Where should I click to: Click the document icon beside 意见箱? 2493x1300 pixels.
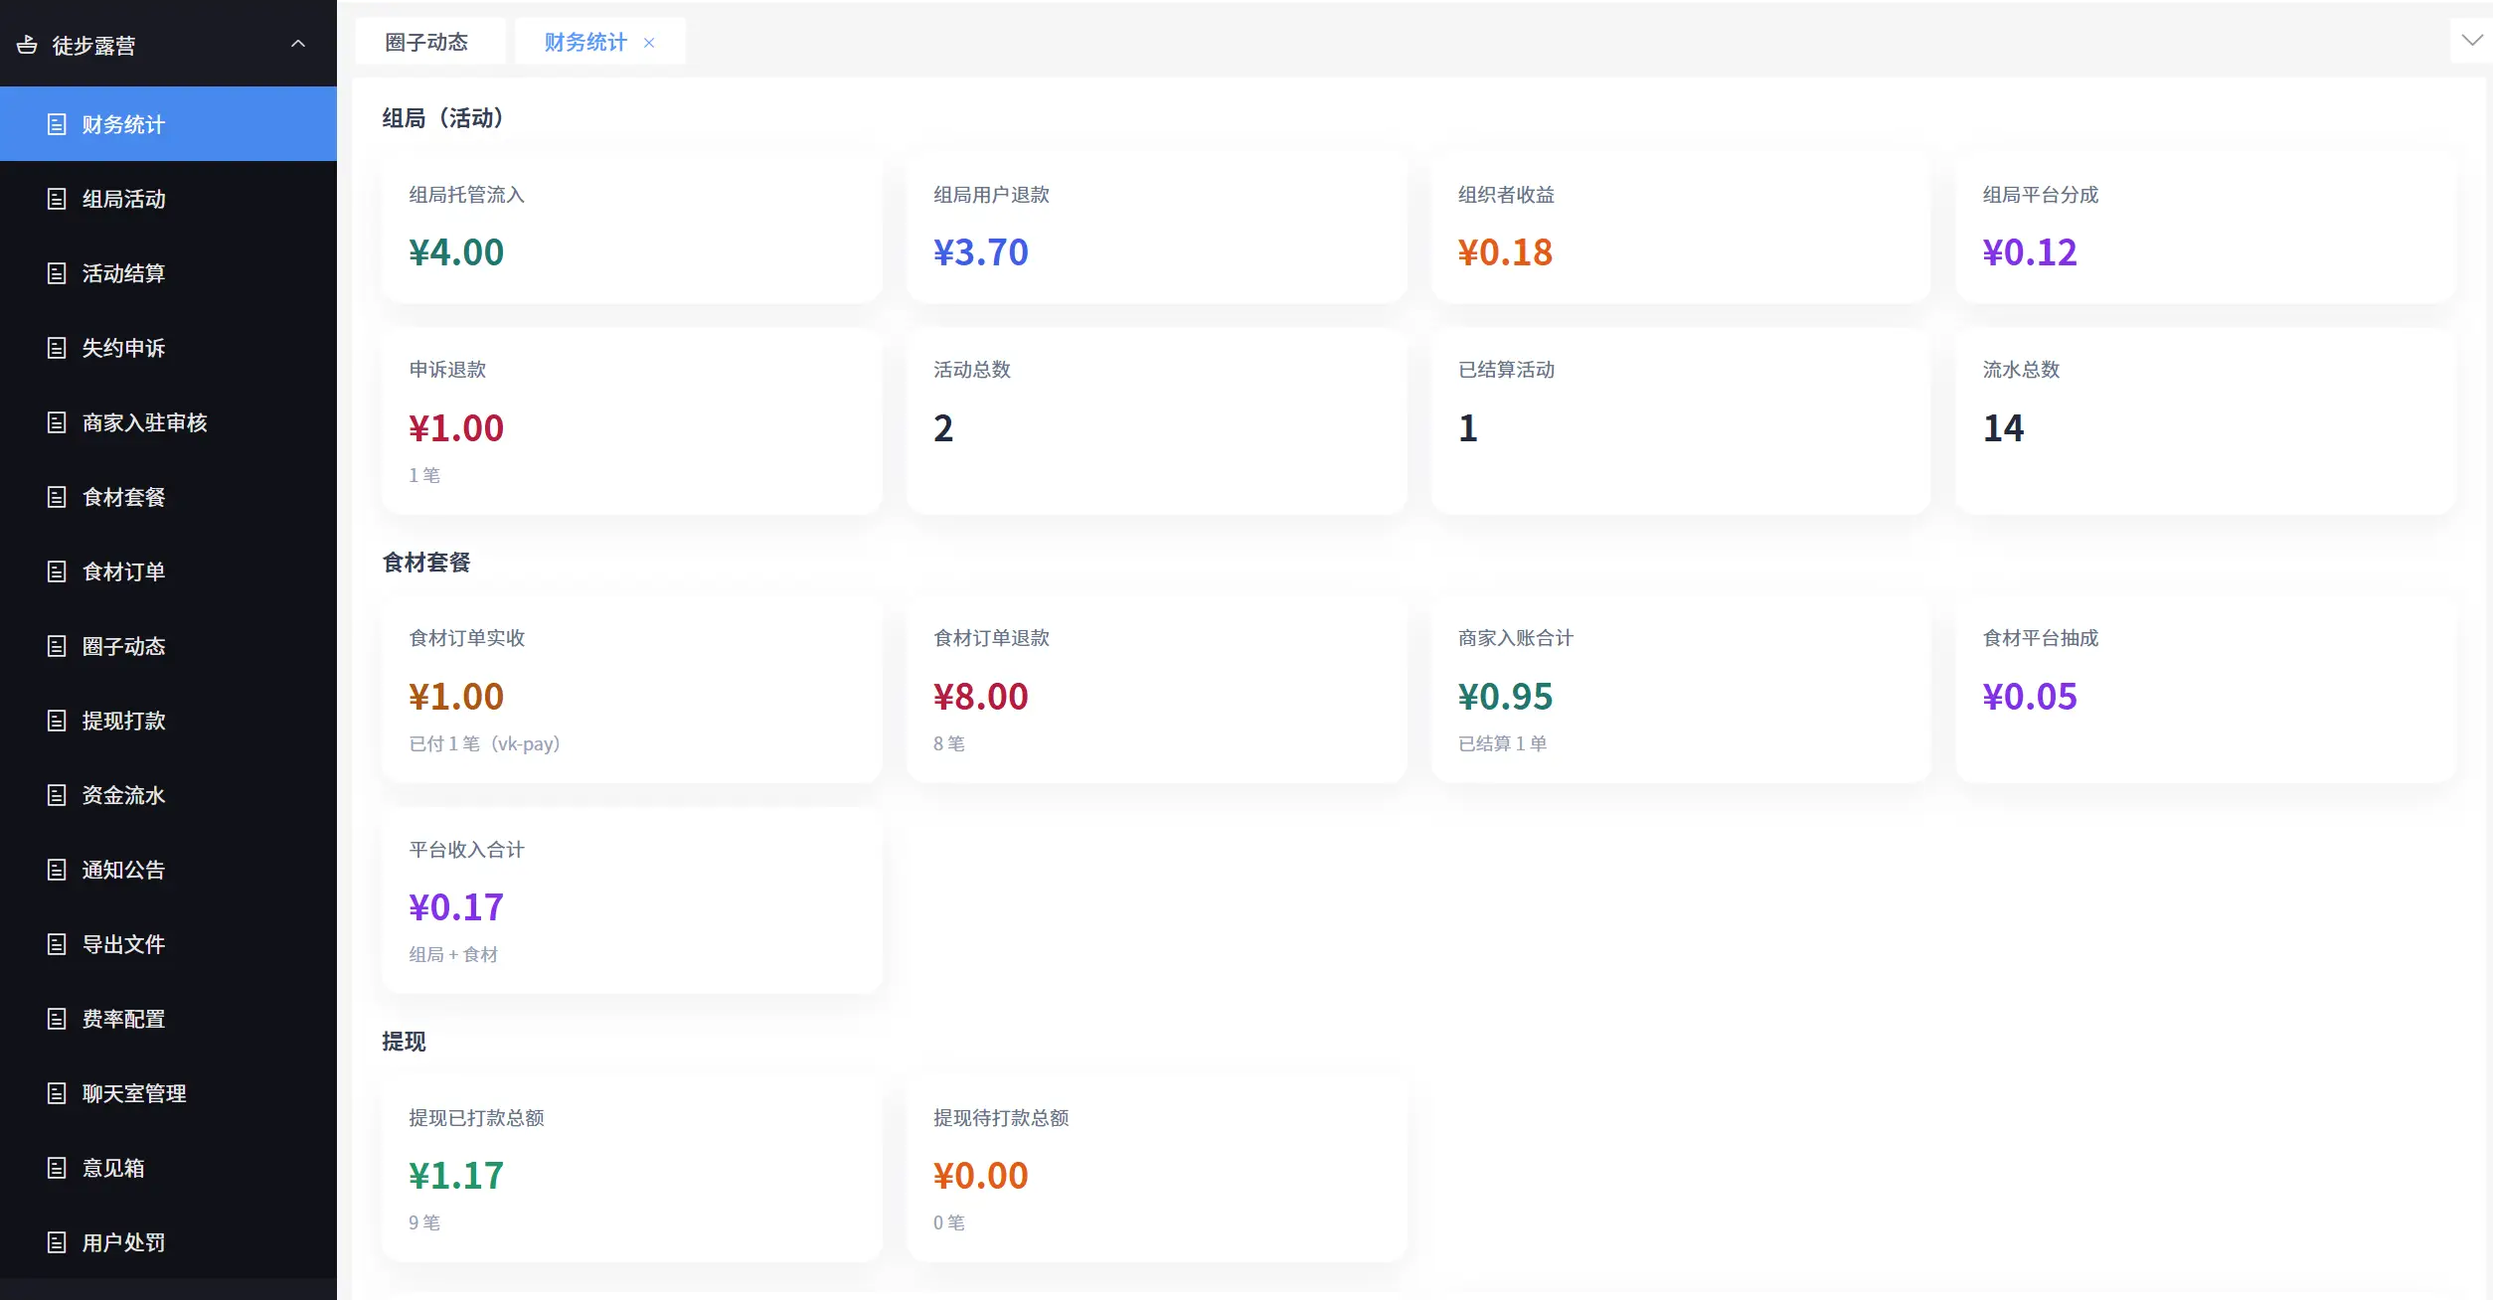click(57, 1168)
